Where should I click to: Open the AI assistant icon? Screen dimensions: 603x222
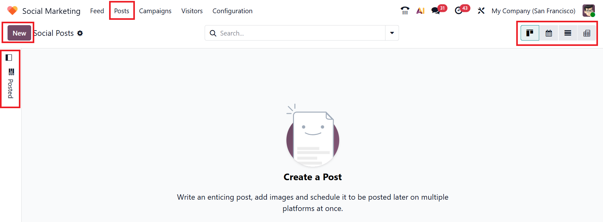tap(420, 11)
